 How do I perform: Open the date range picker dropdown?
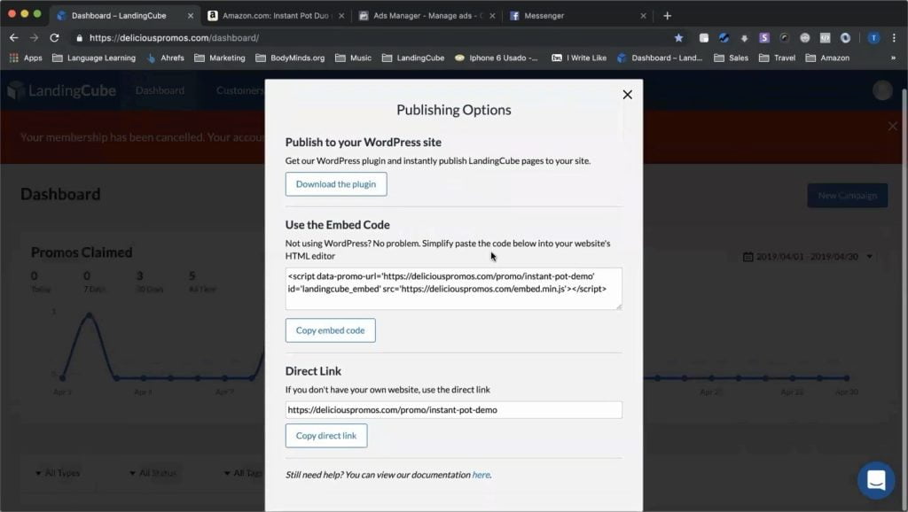click(807, 256)
